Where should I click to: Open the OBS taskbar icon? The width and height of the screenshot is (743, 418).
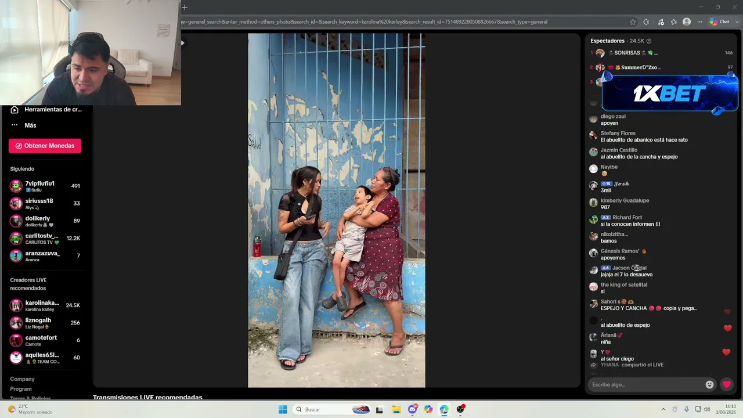(460, 409)
